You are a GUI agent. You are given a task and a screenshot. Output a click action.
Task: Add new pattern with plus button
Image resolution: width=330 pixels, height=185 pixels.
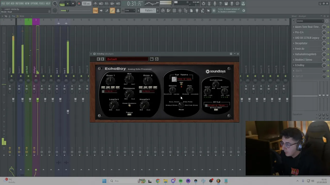tap(157, 11)
